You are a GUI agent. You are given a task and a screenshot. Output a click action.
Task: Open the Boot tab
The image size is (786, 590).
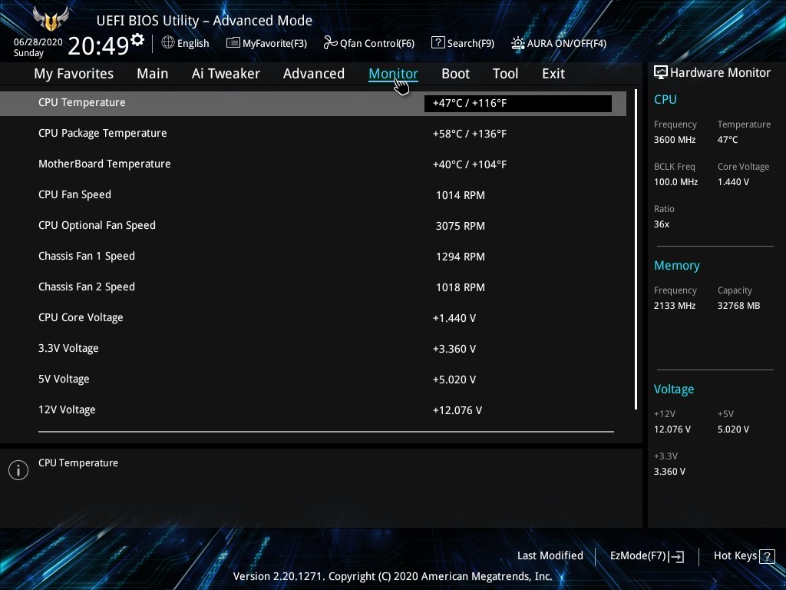(x=455, y=74)
